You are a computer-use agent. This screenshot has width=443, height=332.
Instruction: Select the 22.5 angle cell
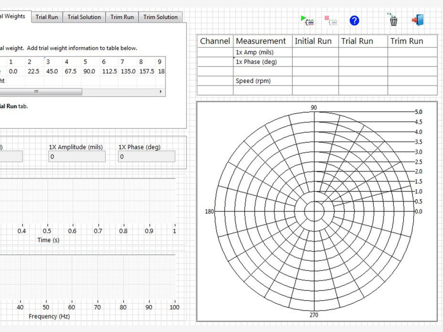pos(33,71)
